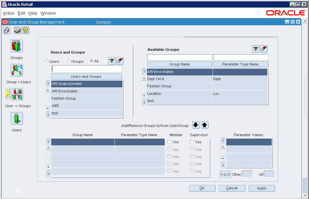This screenshot has width=309, height=199.
Task: Open the Window menu
Action: pyautogui.click(x=48, y=13)
